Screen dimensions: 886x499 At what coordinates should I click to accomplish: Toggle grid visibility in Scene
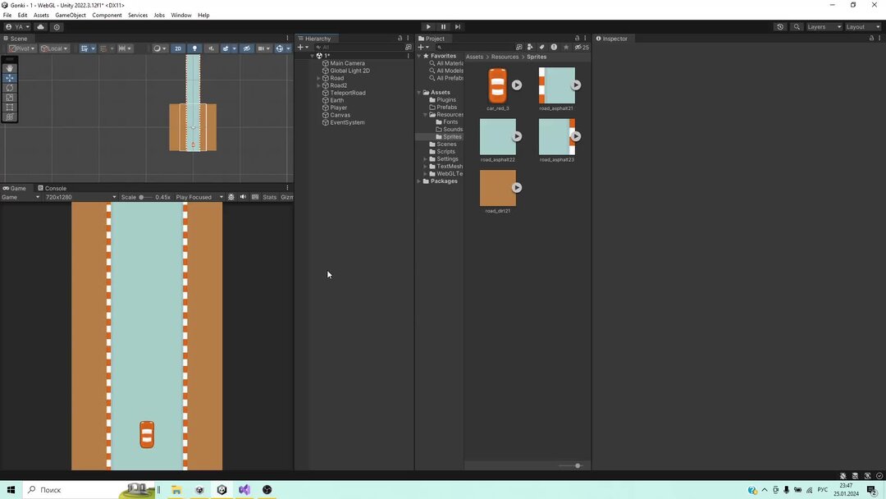84,48
